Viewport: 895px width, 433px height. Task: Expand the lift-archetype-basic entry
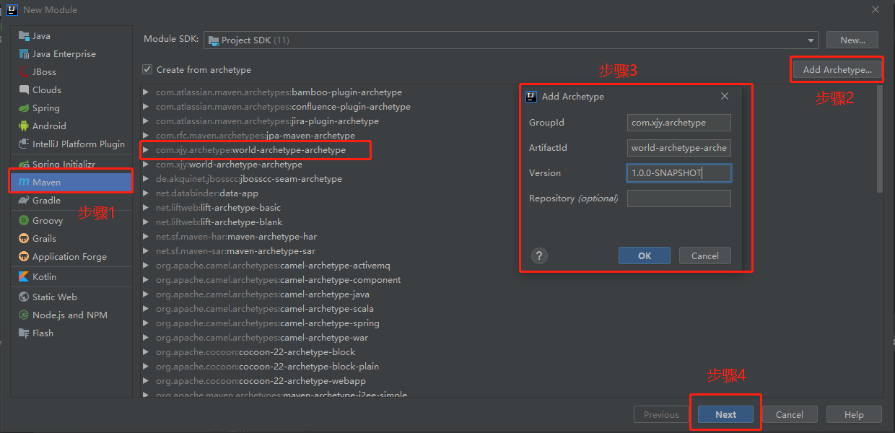(x=146, y=208)
